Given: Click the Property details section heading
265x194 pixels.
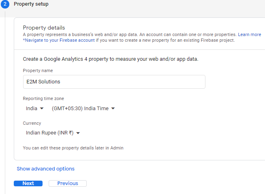Looking at the screenshot, I should point(44,28).
